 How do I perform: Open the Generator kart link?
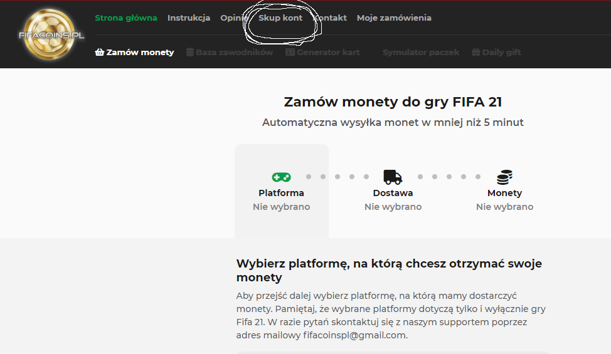click(322, 52)
